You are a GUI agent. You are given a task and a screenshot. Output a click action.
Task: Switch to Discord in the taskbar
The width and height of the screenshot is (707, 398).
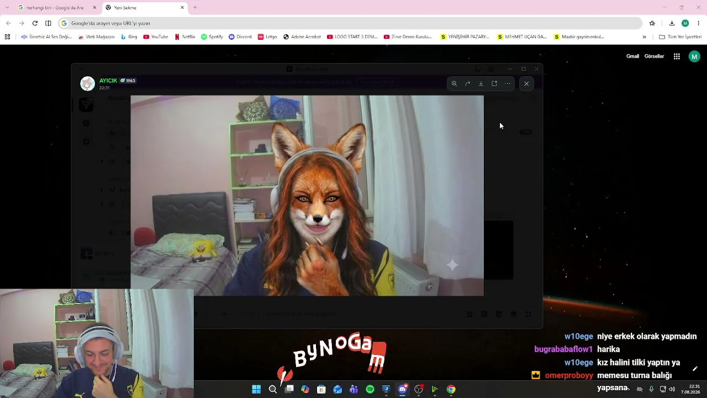[403, 389]
